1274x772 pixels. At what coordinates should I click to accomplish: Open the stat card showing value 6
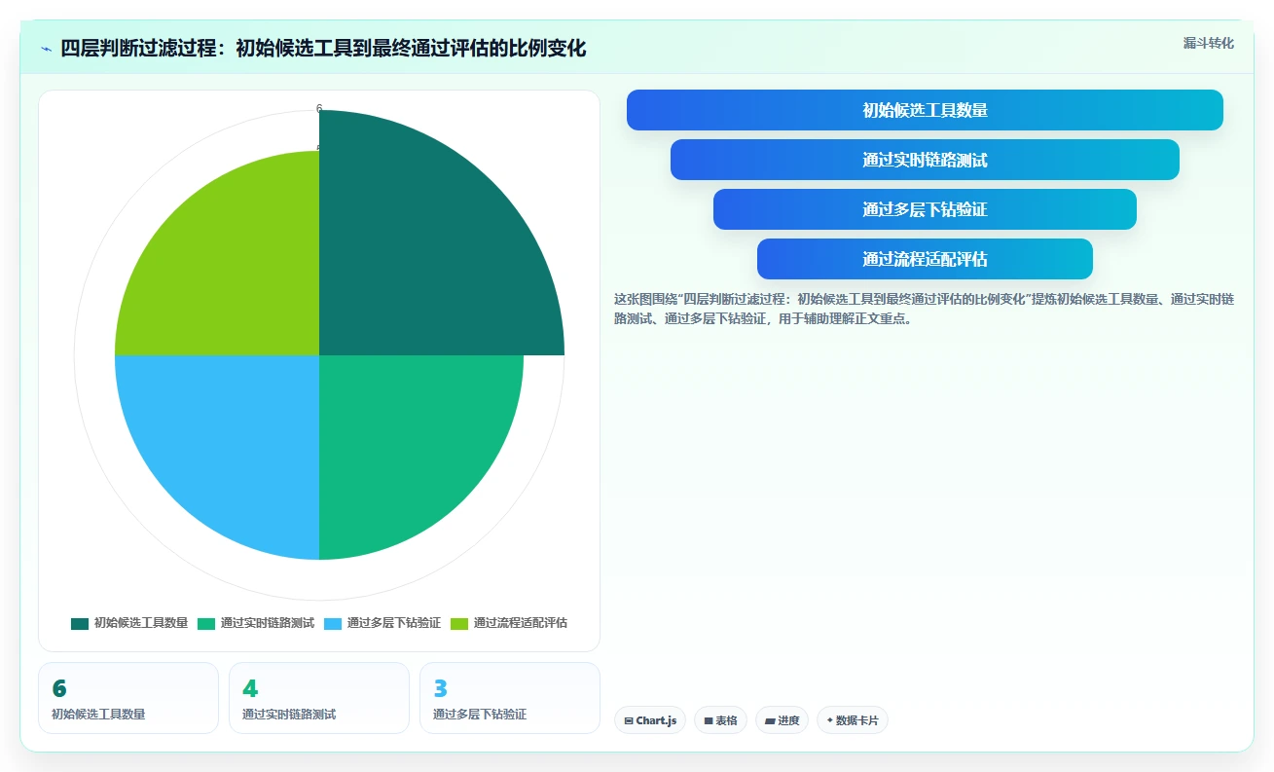128,698
